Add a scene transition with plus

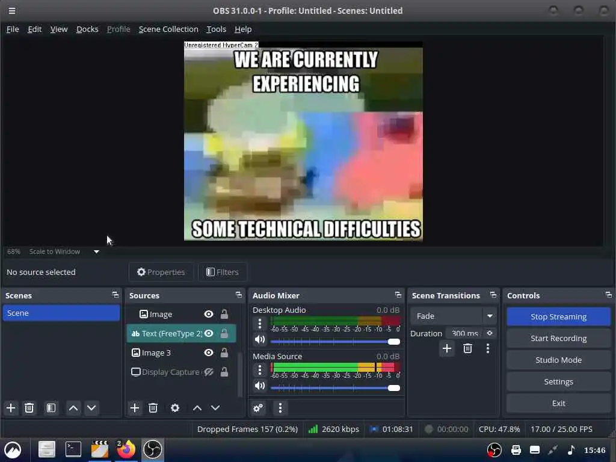447,348
